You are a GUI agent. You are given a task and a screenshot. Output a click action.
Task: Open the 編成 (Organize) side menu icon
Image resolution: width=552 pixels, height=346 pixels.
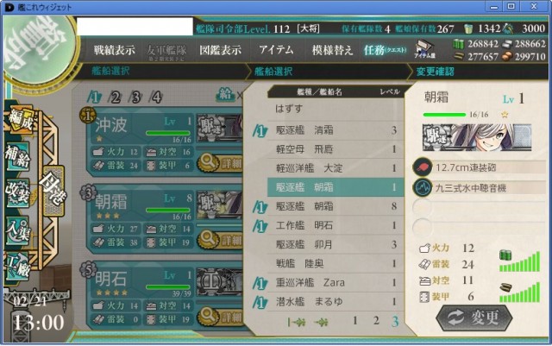point(20,120)
